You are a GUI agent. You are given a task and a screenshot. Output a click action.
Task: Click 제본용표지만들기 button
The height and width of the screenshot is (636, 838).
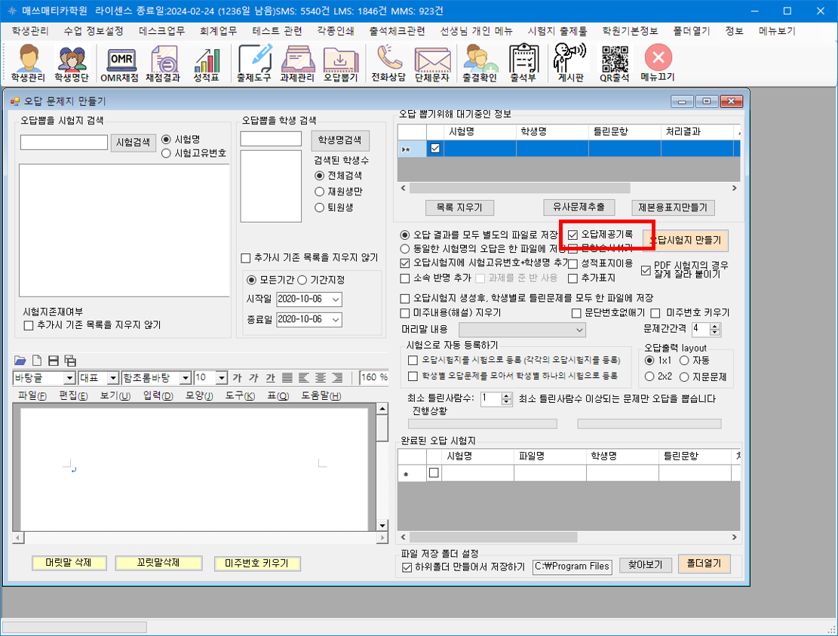click(x=673, y=207)
